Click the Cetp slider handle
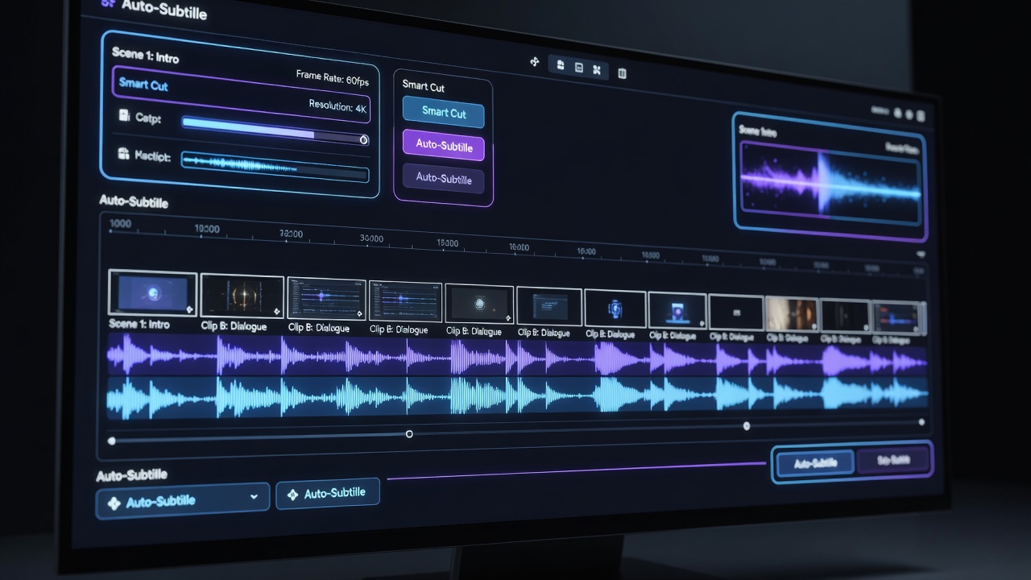The image size is (1031, 580). tap(363, 139)
